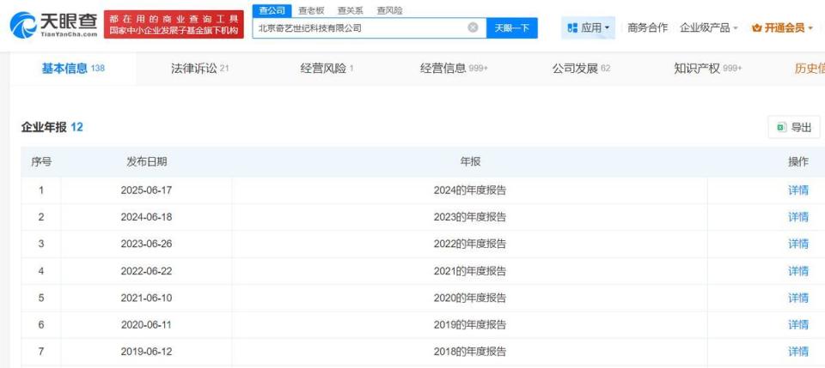The width and height of the screenshot is (825, 368).
Task: Click the 2021的年度报告 cell
Action: [x=470, y=271]
